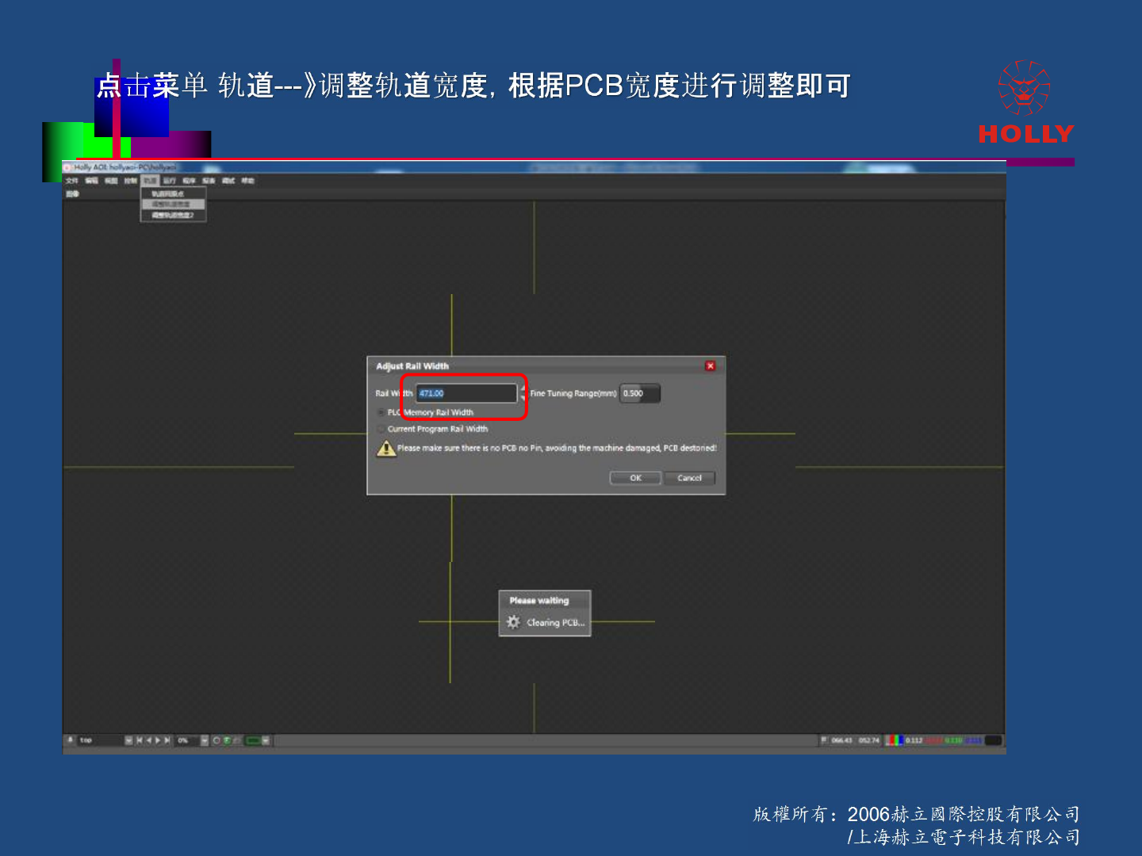Increase Rail Width with the up arrow
The width and height of the screenshot is (1142, 856).
[x=523, y=389]
